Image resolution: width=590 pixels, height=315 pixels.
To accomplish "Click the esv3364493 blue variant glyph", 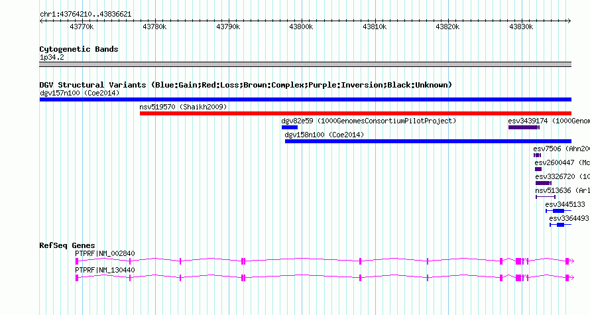I will tap(561, 225).
